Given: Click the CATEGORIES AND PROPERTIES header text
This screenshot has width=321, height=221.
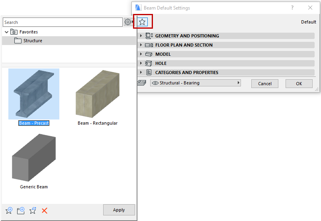Looking at the screenshot, I should click(187, 72).
